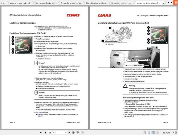
Task: Open the For replacement of ve... tab
Action: pyautogui.click(x=72, y=3)
